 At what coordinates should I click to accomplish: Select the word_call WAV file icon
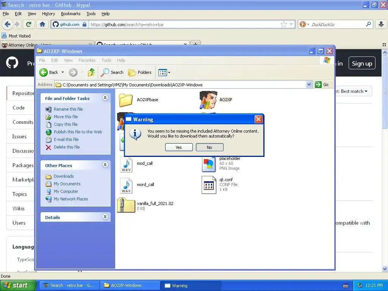(x=126, y=185)
